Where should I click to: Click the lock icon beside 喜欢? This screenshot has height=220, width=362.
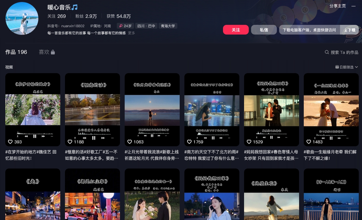pos(53,52)
